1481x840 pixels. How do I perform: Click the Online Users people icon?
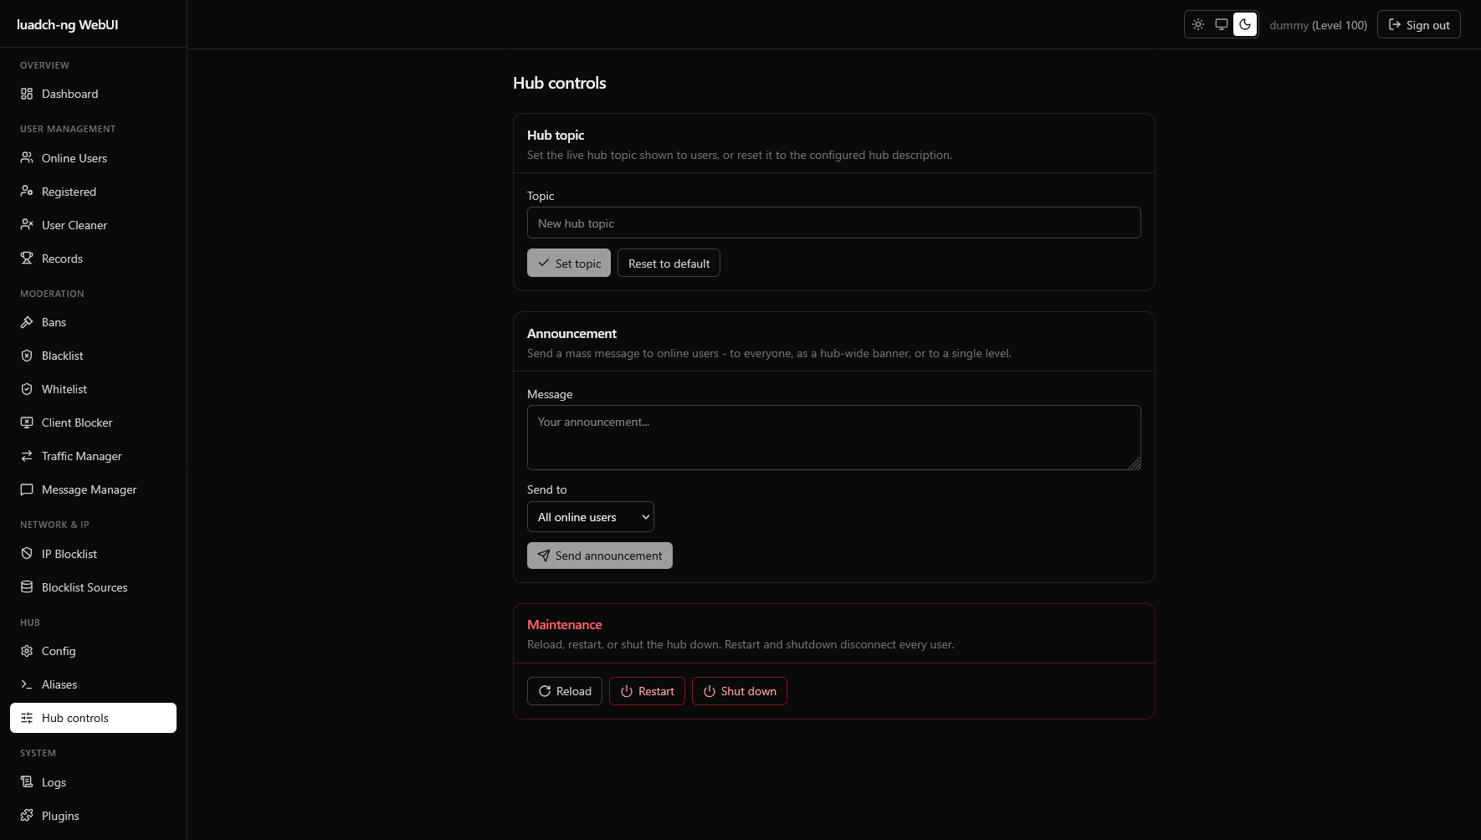coord(27,157)
